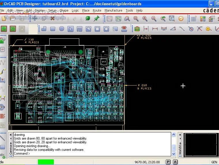Viewport: 219px width, 165px height.
Task: Click the A button in status bar
Action: 175,162
